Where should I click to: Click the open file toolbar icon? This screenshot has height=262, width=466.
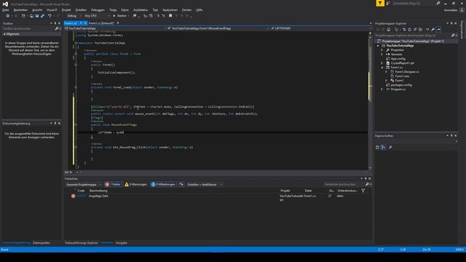[31, 16]
